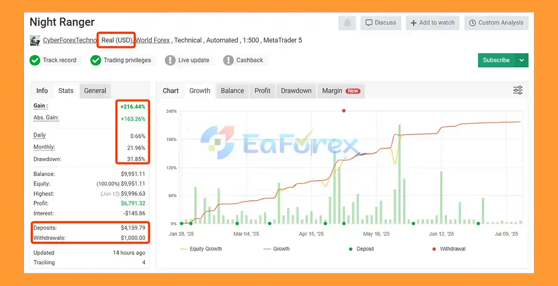The image size is (558, 286).
Task: Select the Cashback label
Action: (x=250, y=60)
